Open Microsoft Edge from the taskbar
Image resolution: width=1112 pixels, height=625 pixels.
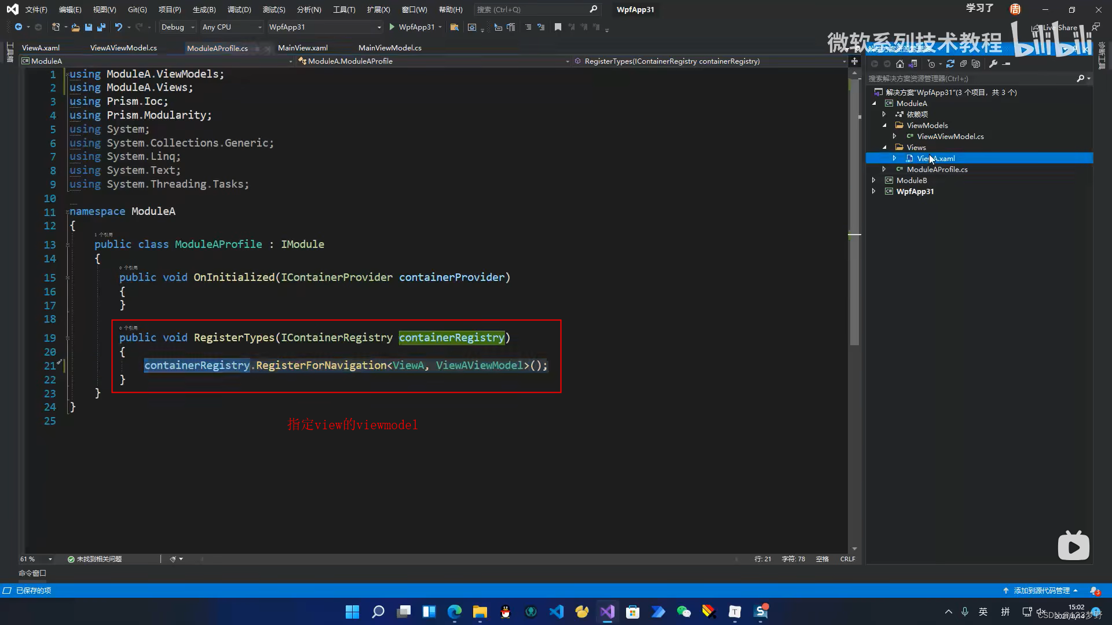(x=455, y=612)
